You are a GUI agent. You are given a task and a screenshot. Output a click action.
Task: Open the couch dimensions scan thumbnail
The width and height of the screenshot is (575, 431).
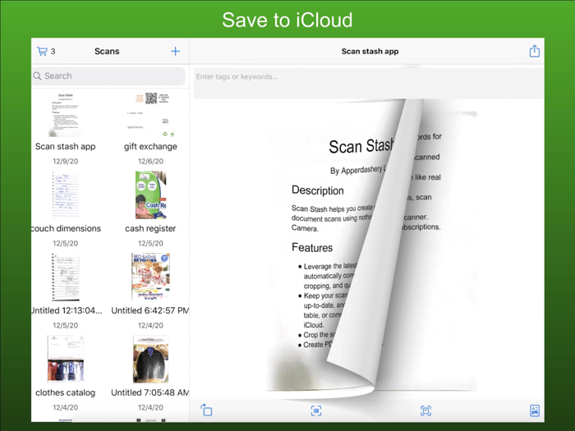point(65,195)
